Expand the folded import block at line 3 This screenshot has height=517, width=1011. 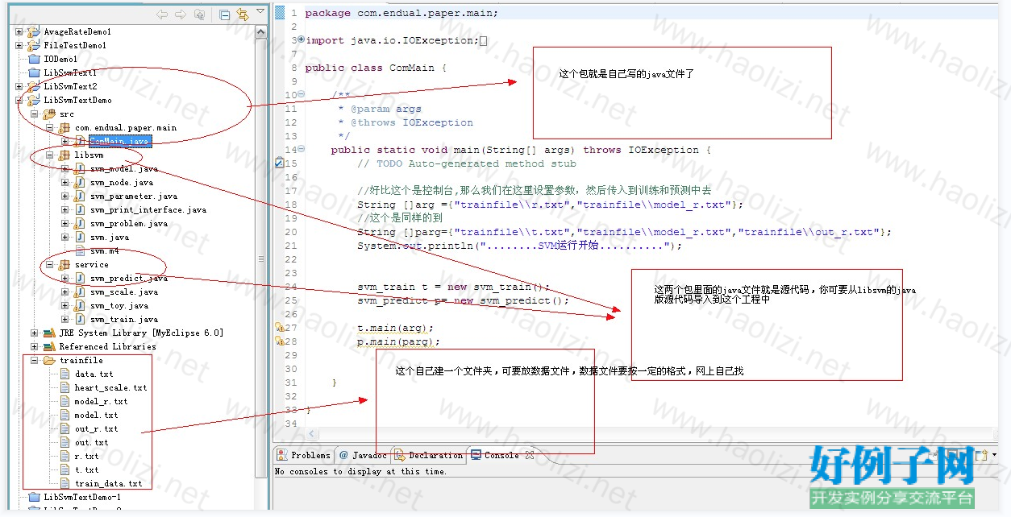pyautogui.click(x=301, y=39)
